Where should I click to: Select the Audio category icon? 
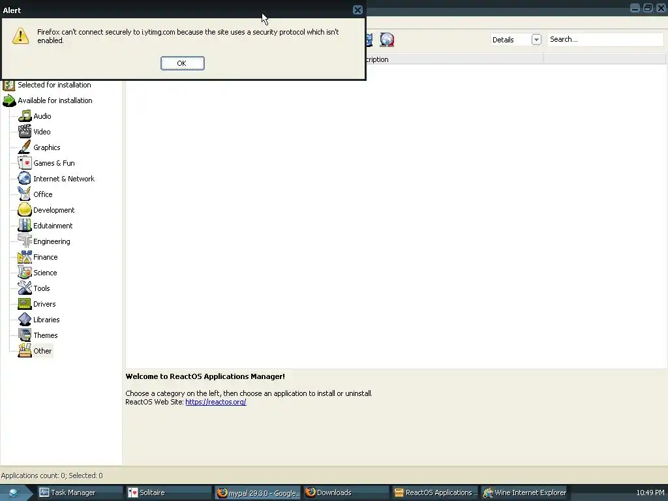[x=25, y=116]
